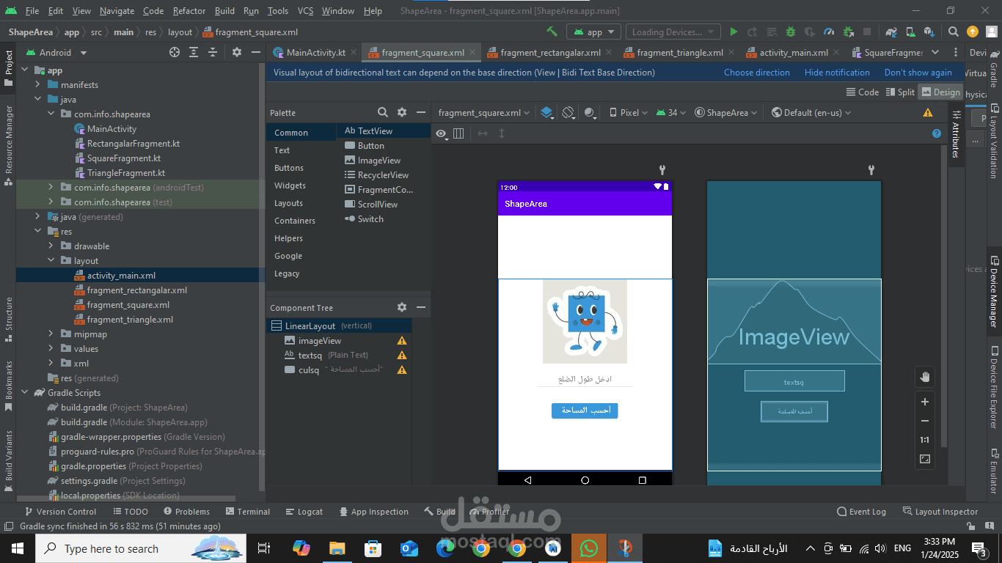Screen dimensions: 1002x563
Task: Collapse the layout folder
Action: (51, 261)
